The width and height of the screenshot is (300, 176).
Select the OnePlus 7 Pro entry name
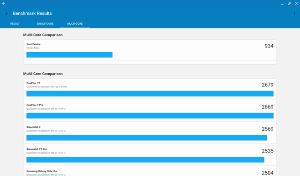point(35,105)
